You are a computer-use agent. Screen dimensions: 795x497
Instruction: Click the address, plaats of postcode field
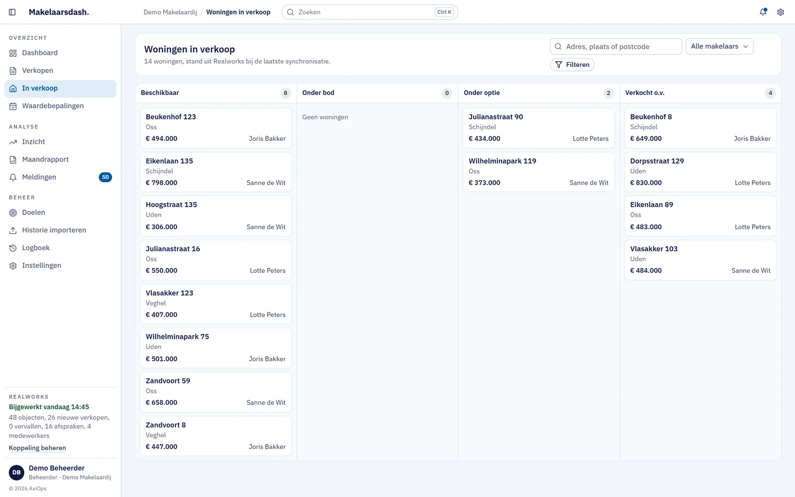616,46
